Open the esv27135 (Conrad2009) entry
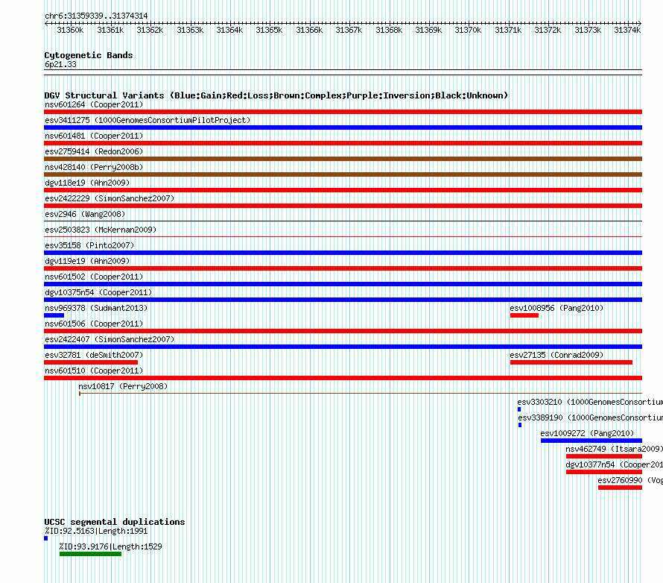Screen dimensions: 663x583 [x=556, y=355]
